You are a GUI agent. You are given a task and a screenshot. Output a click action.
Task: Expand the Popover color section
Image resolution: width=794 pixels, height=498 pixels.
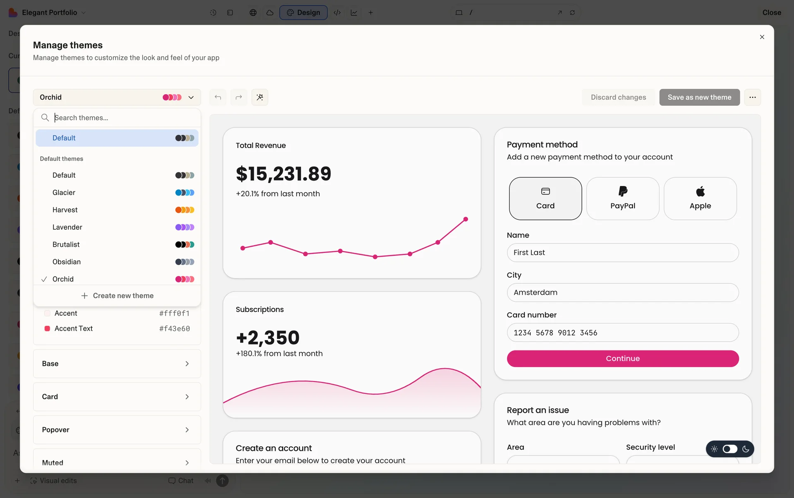[117, 430]
